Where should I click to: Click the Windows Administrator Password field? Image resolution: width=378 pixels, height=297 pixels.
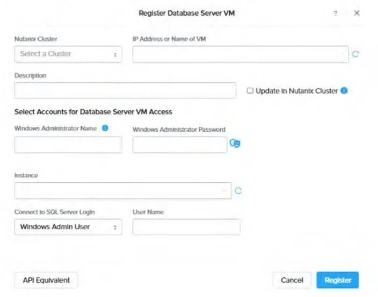click(x=180, y=145)
